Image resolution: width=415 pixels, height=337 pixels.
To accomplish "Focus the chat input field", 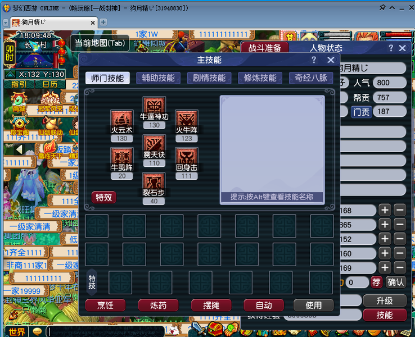I will [105, 331].
